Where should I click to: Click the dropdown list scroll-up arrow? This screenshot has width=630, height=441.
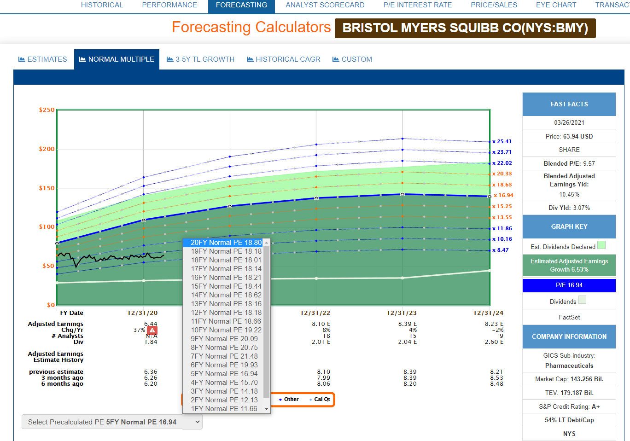pyautogui.click(x=266, y=242)
